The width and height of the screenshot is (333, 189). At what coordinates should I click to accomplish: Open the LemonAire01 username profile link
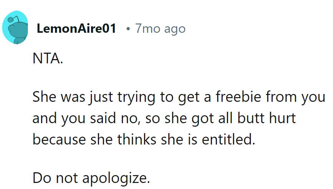pos(76,28)
